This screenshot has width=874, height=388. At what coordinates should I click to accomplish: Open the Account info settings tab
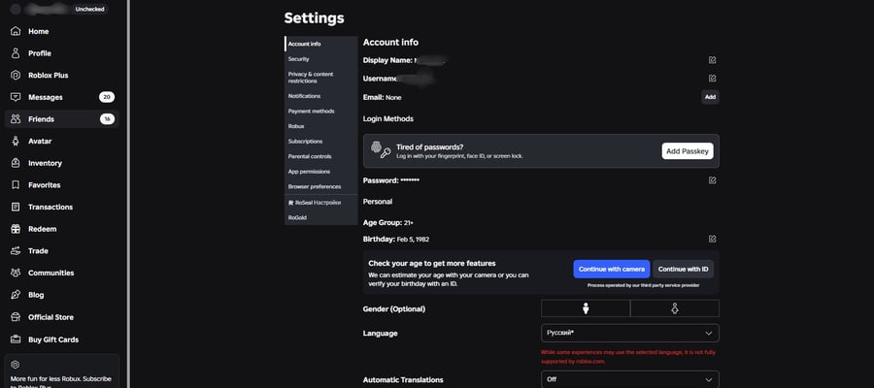pos(320,44)
